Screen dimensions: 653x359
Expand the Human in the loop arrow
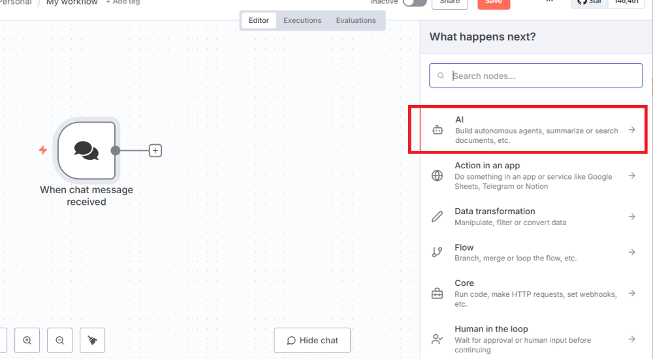(x=631, y=339)
